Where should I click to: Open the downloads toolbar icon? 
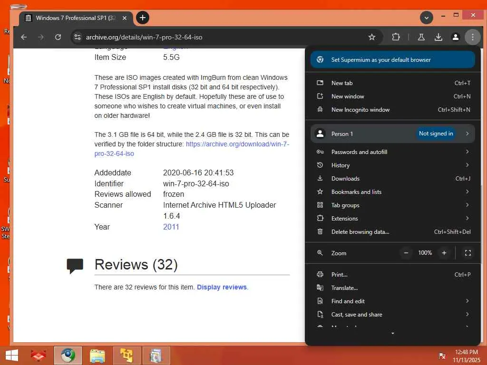click(438, 37)
